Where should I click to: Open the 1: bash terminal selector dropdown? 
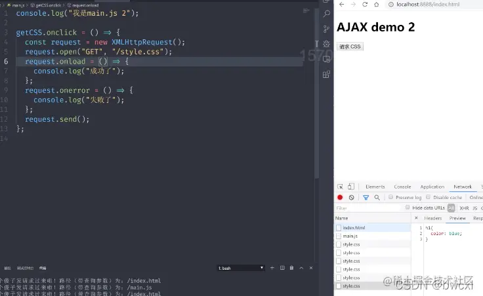[241, 268]
